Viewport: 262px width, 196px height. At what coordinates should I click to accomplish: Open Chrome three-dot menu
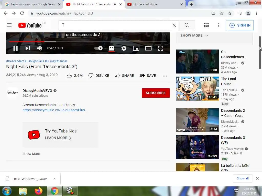pos(256,13)
